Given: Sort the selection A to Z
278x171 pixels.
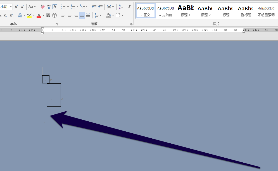Looking at the screenshot, I should coord(121,7).
